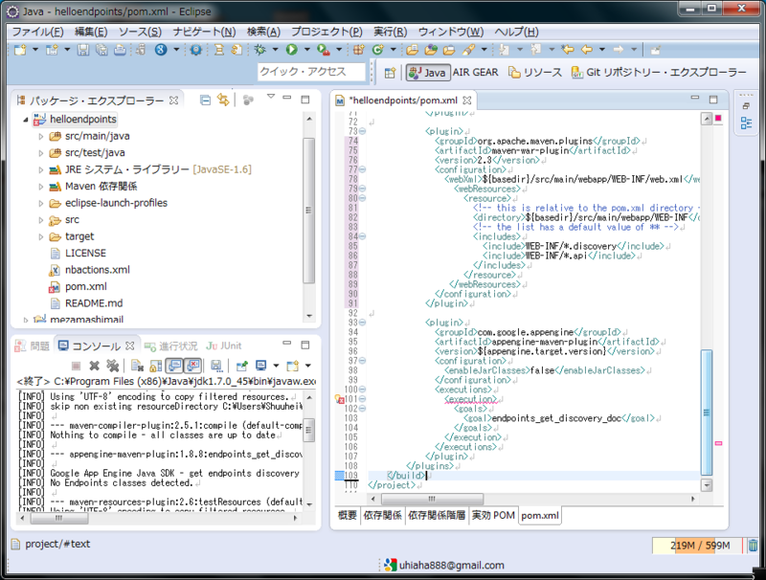The height and width of the screenshot is (580, 766).
Task: Click console horizontal scrollbar thumb
Action: coord(59,519)
